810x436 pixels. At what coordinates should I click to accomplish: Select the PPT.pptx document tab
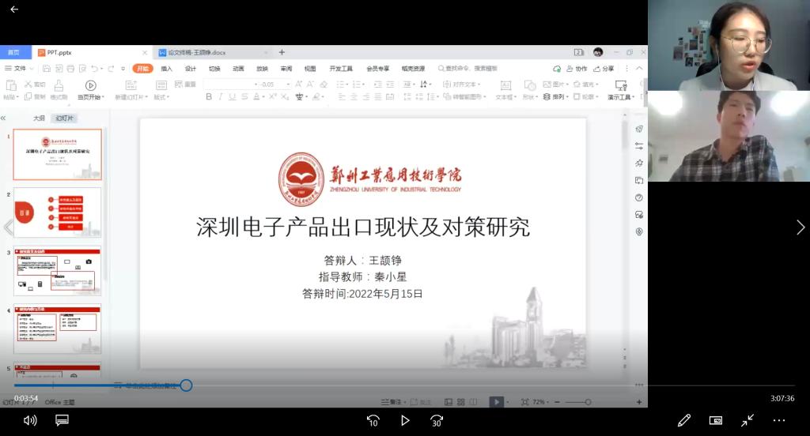coord(59,52)
